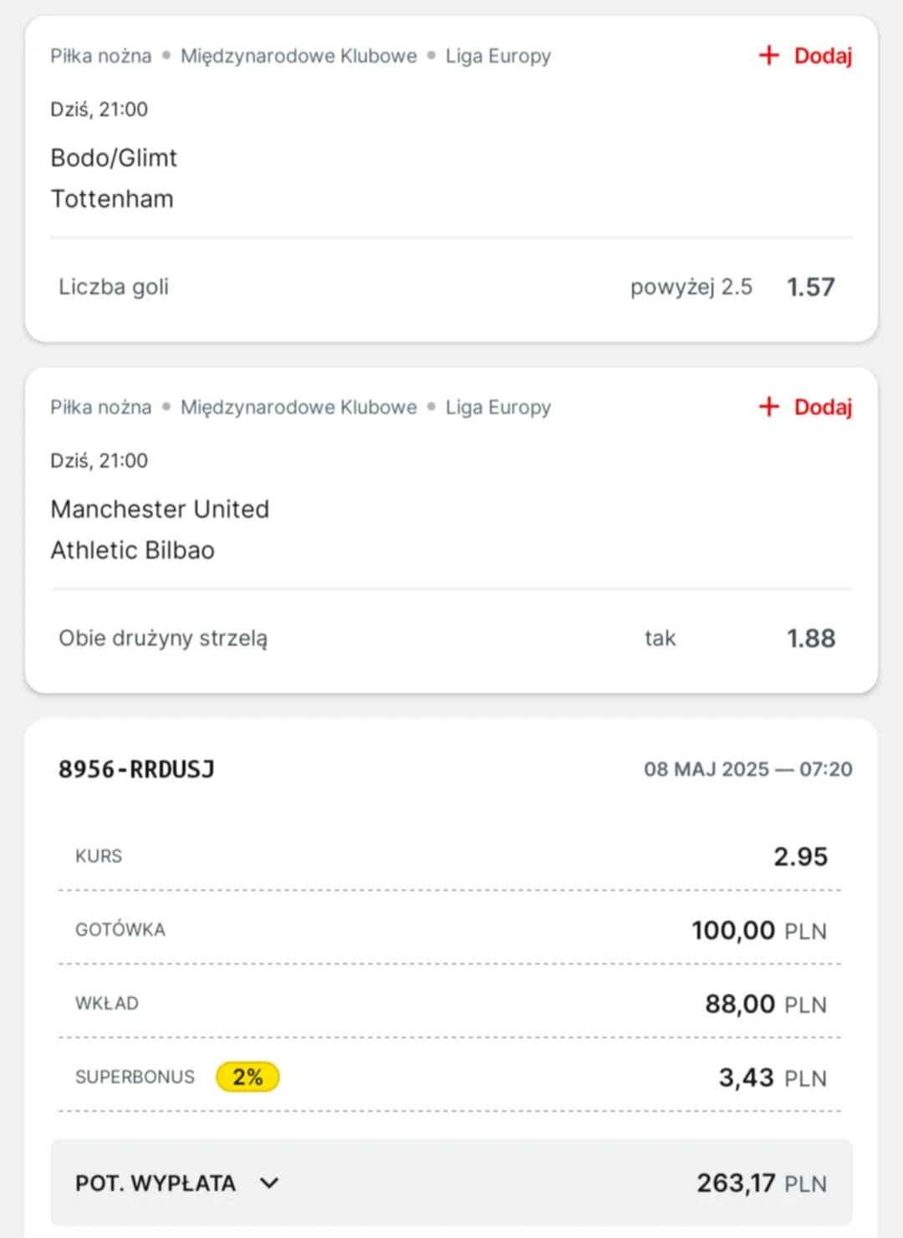Select the 2% Superbonus yellow badge
Viewport: 903px width, 1238px height.
point(247,1077)
